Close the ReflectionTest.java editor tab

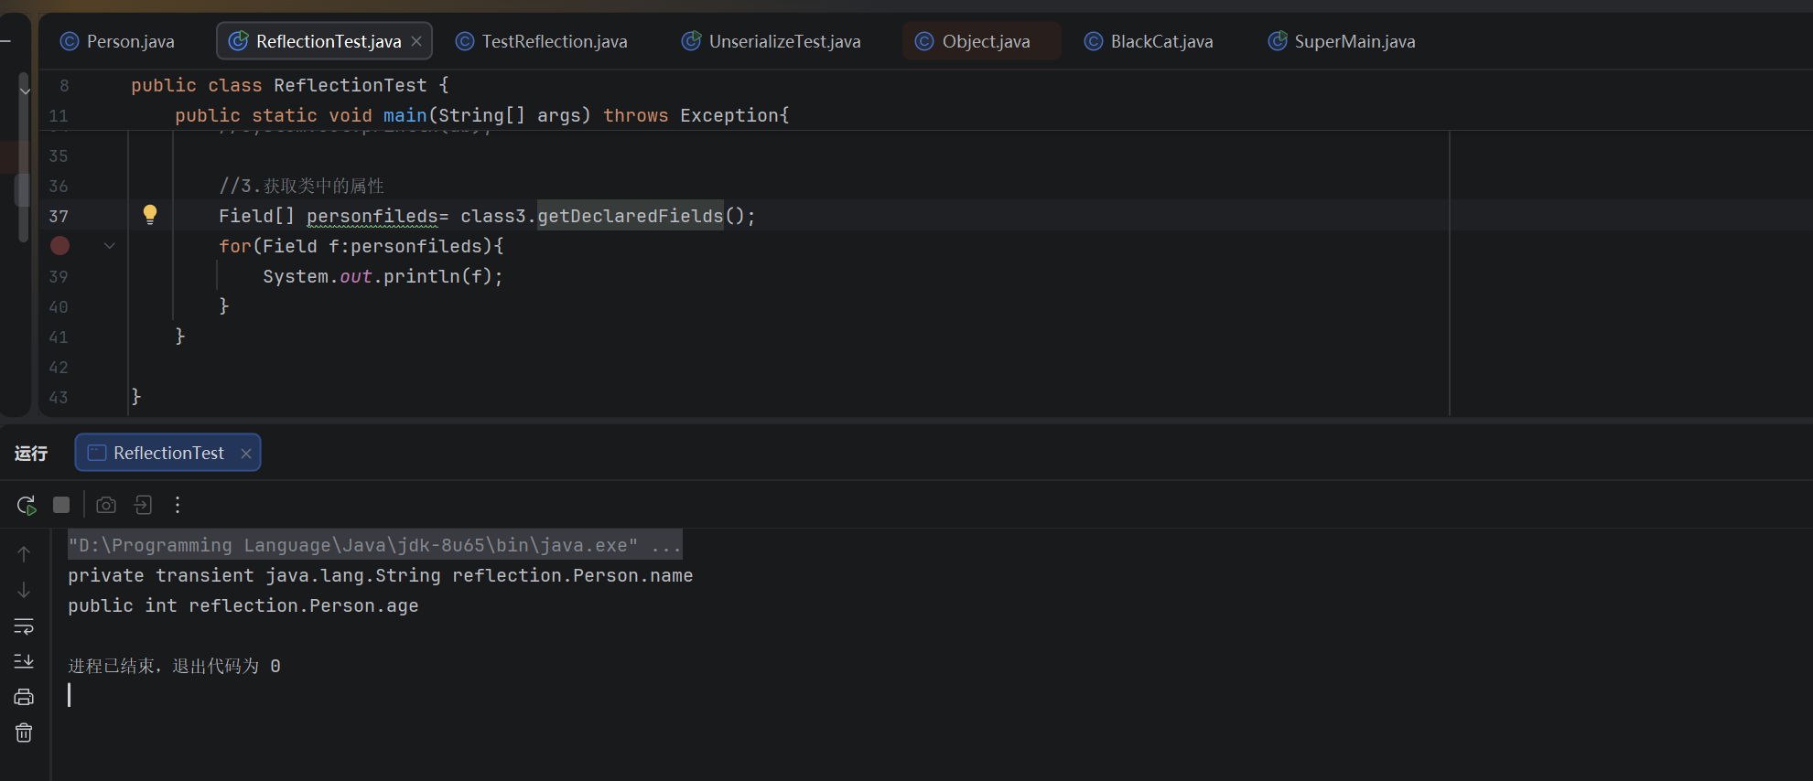coord(416,41)
